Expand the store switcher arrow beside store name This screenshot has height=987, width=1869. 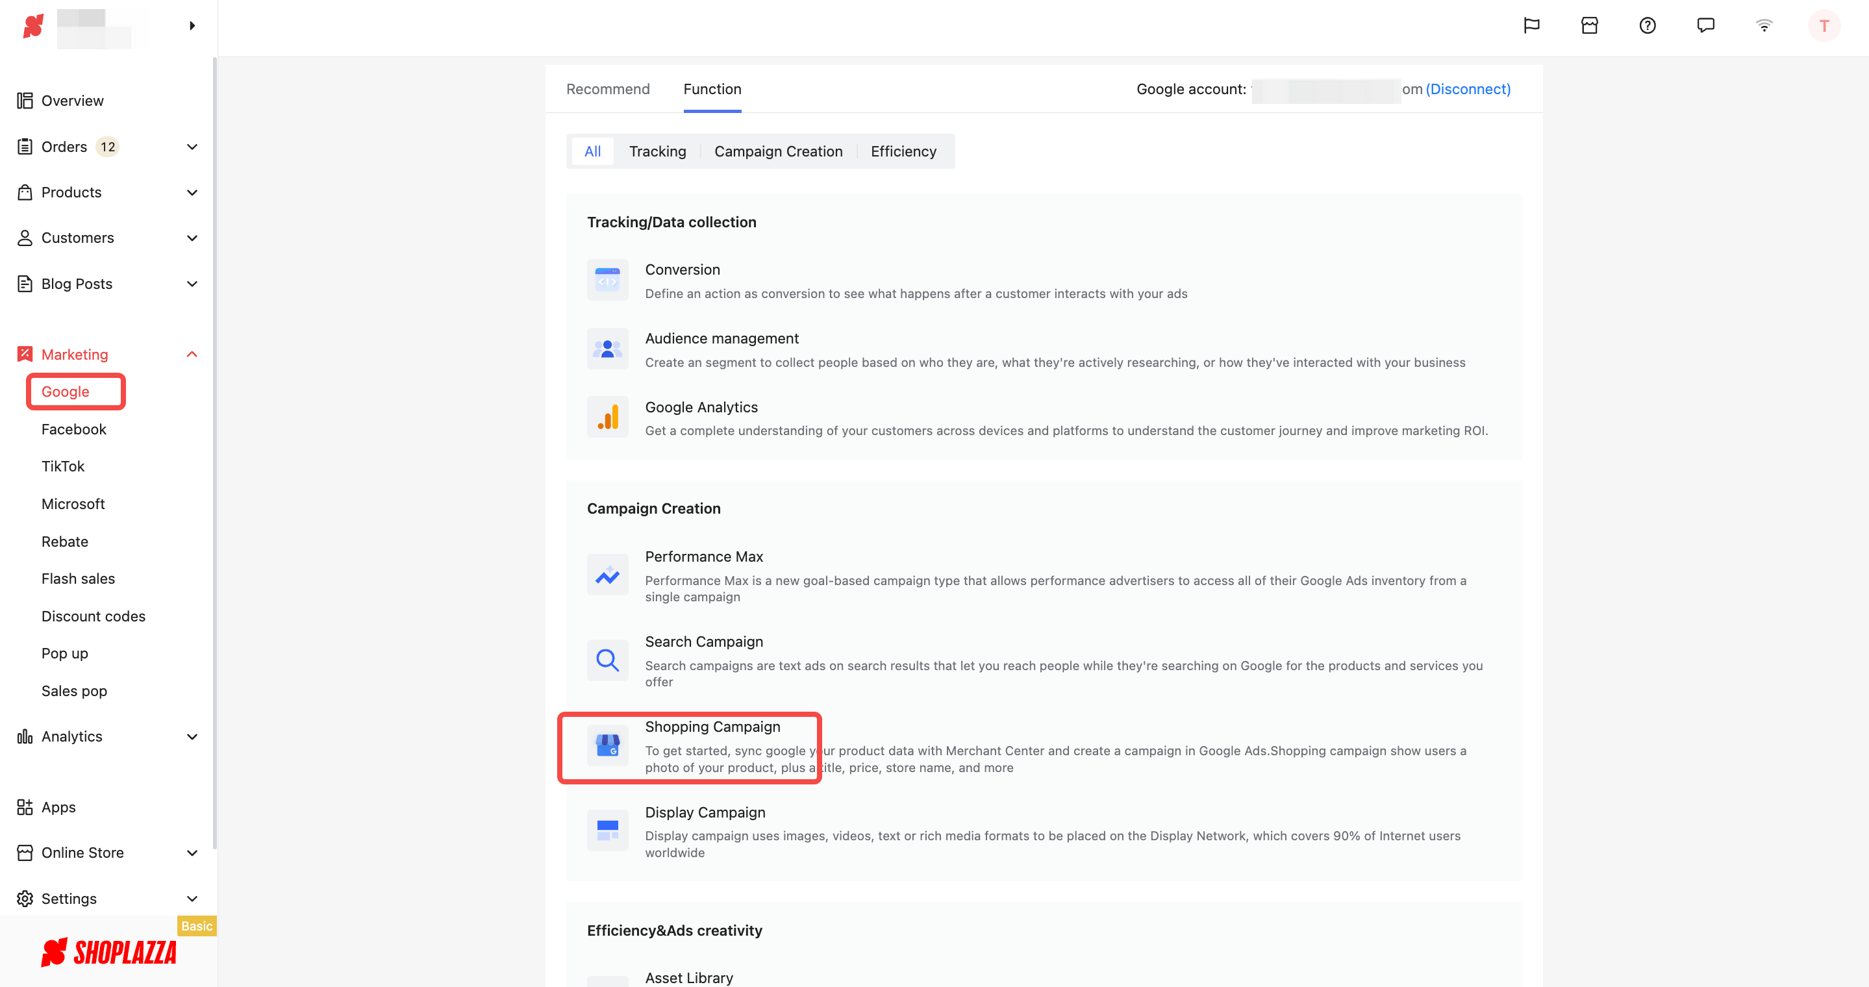[192, 26]
